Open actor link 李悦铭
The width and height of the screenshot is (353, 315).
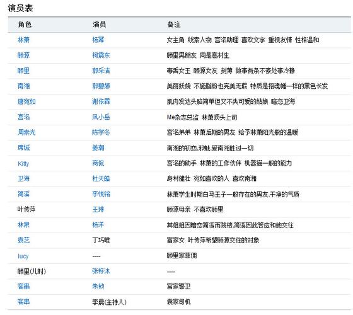tap(101, 194)
